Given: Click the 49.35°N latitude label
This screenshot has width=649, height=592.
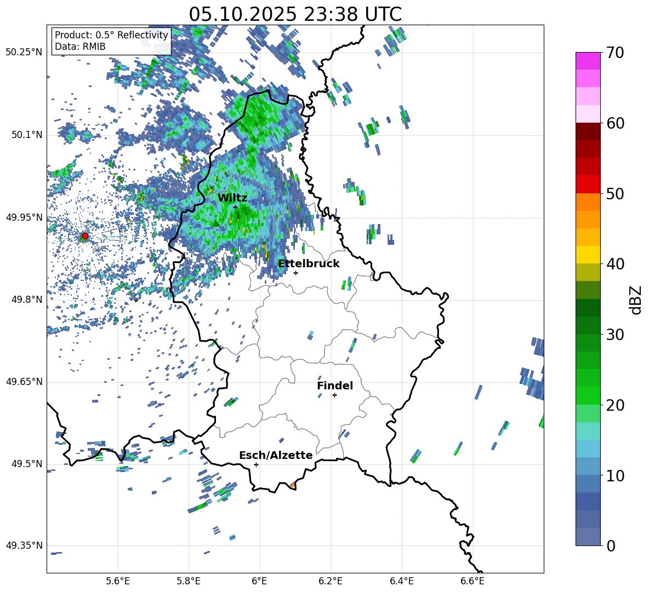Looking at the screenshot, I should (24, 545).
